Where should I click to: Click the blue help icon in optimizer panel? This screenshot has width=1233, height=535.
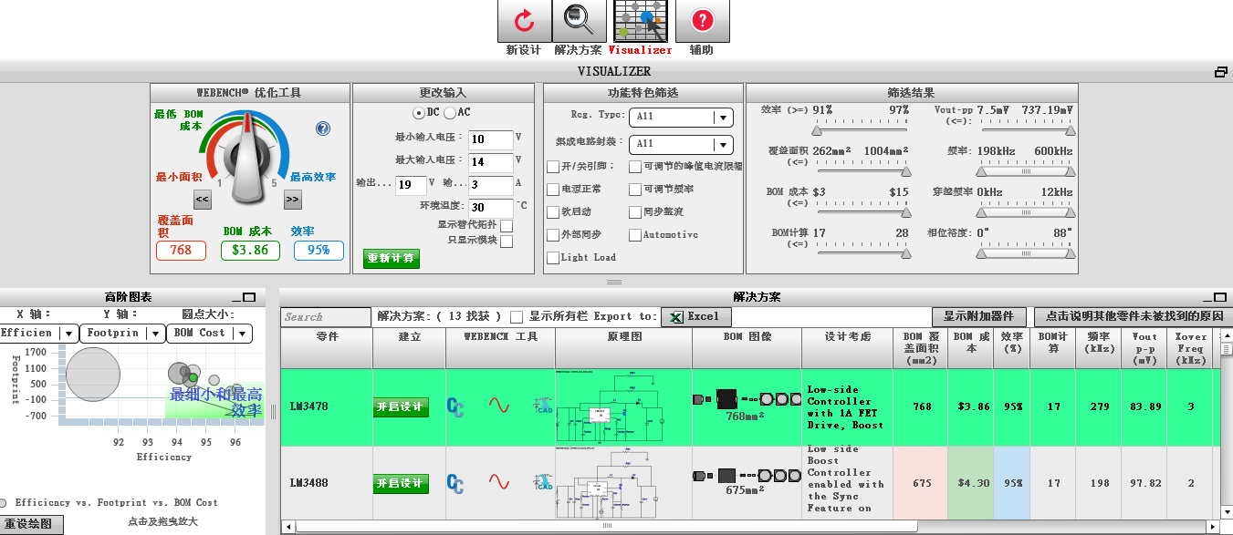323,129
